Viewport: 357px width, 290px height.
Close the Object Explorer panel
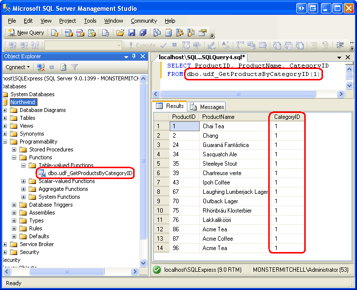pyautogui.click(x=143, y=56)
